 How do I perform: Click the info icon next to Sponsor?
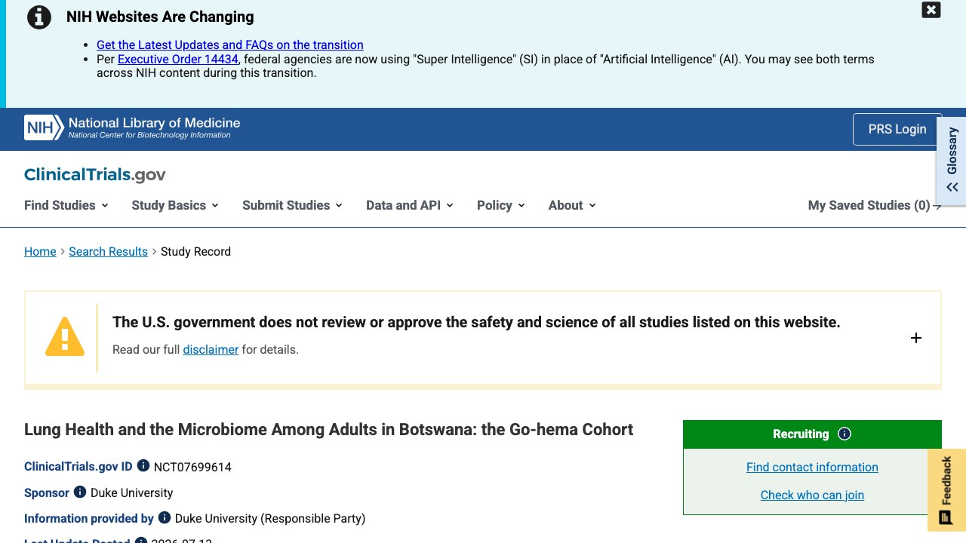(x=79, y=492)
